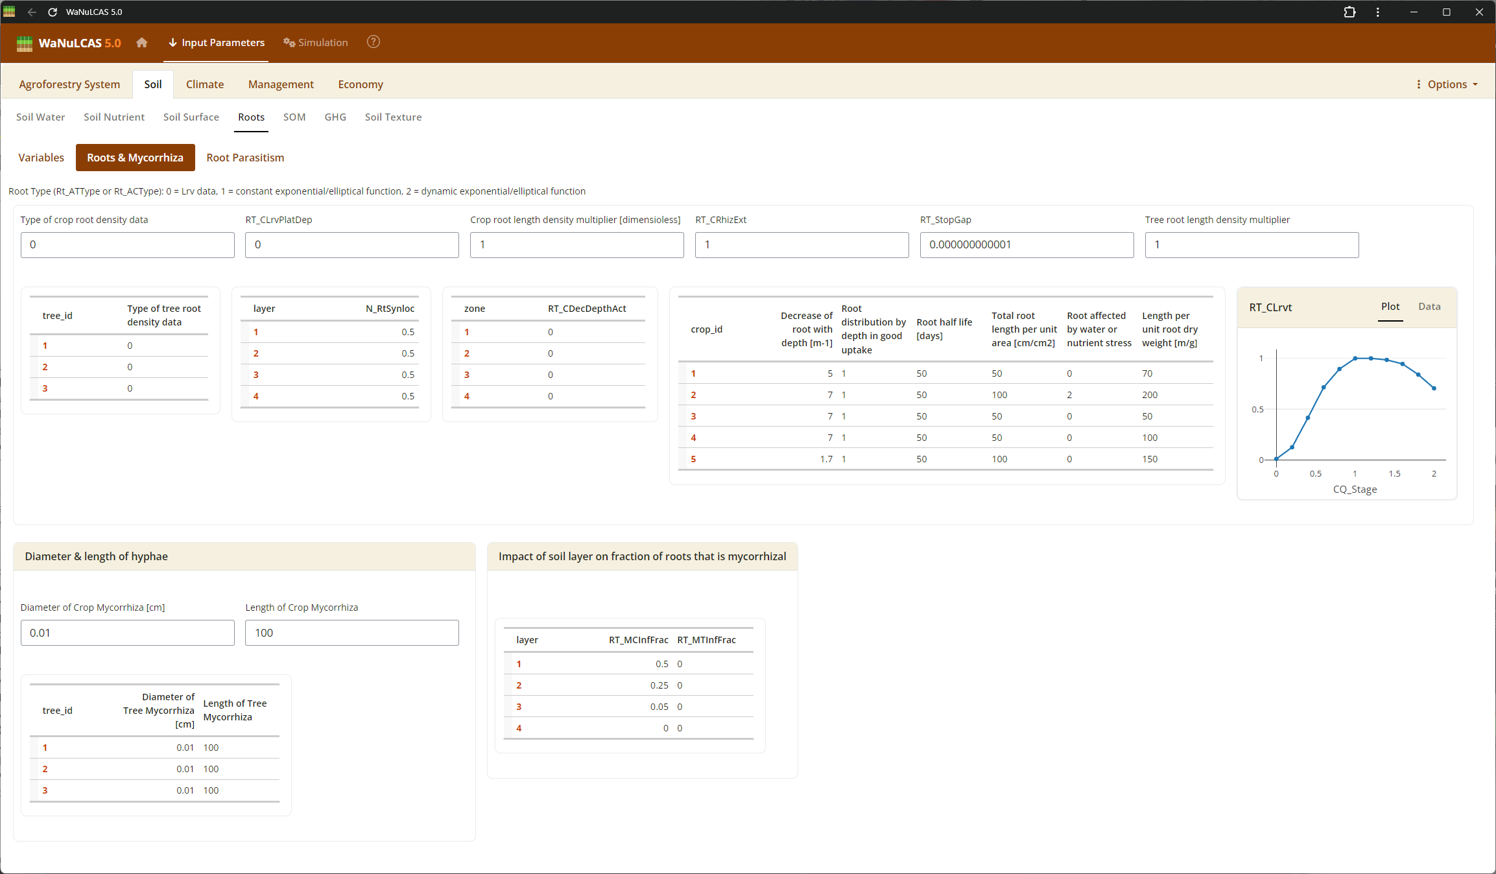Click the WaNuLCAS 5.0 logo
1496x874 pixels.
pos(69,43)
